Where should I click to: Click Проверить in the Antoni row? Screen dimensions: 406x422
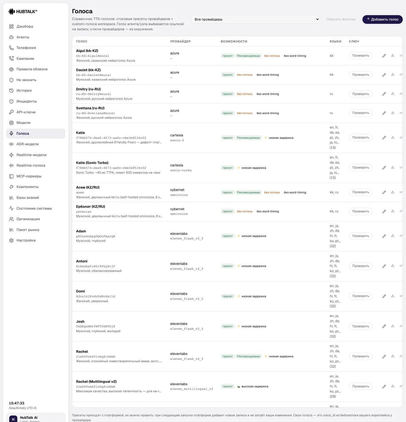coord(361,266)
